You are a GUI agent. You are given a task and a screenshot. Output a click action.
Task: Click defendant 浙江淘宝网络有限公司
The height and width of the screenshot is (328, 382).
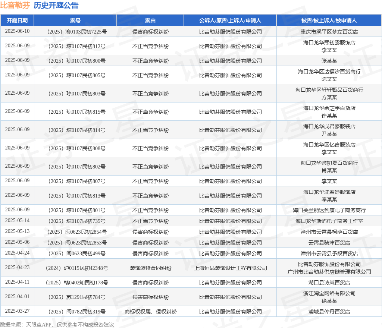click(329, 293)
